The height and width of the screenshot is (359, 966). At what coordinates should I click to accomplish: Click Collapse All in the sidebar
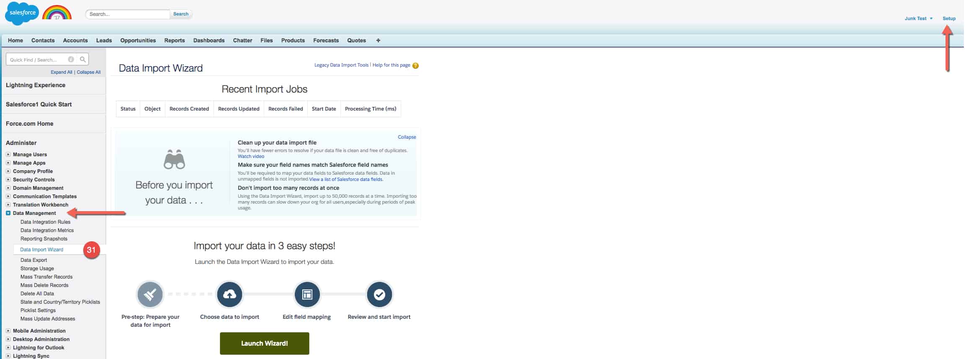89,72
